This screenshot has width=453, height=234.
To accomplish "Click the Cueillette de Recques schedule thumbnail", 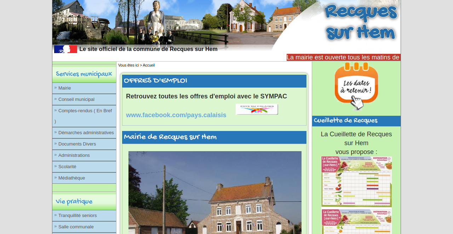I will 356,181.
